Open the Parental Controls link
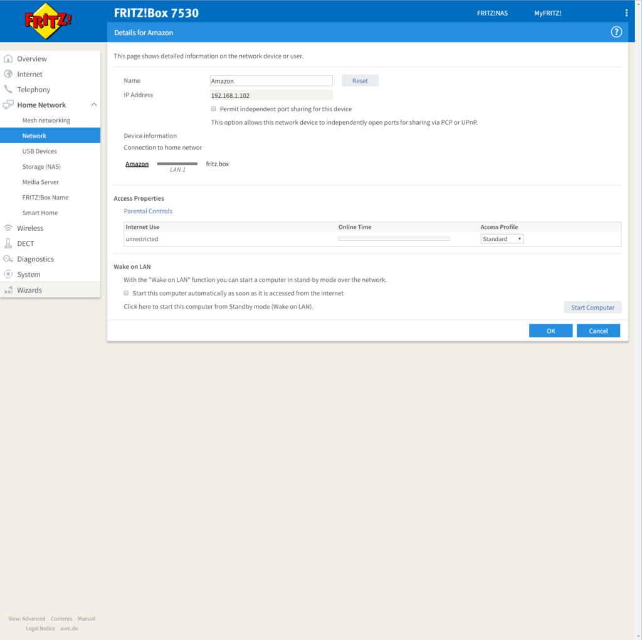The height and width of the screenshot is (640, 642). (x=148, y=211)
